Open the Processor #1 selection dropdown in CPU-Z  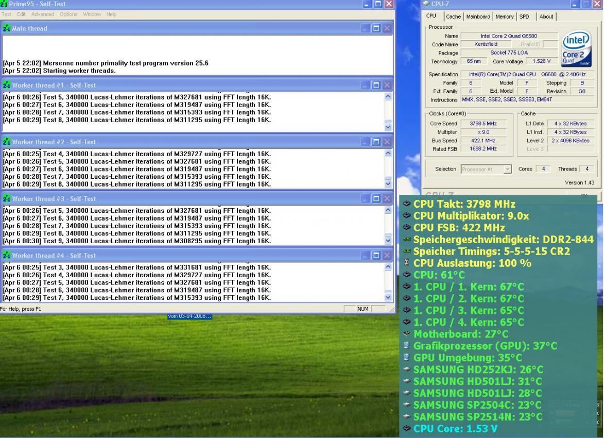pos(486,169)
